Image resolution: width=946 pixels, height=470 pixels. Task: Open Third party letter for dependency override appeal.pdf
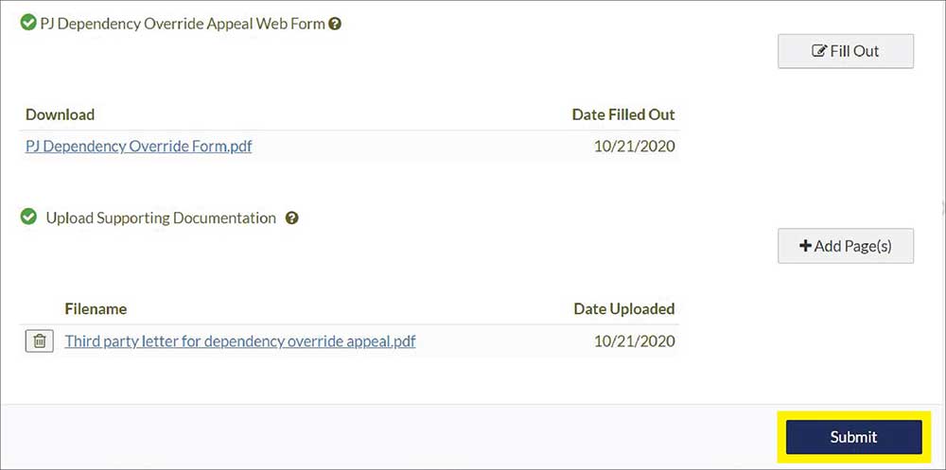[x=240, y=341]
